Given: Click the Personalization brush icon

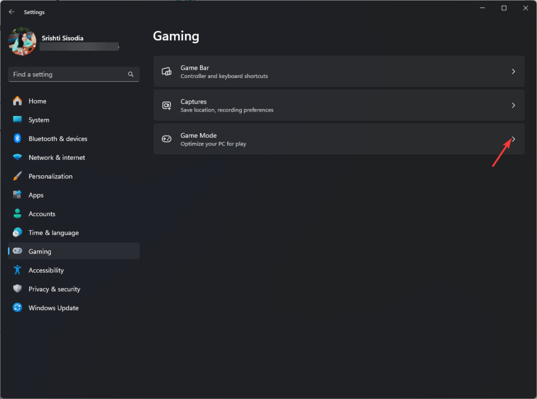Looking at the screenshot, I should point(16,176).
